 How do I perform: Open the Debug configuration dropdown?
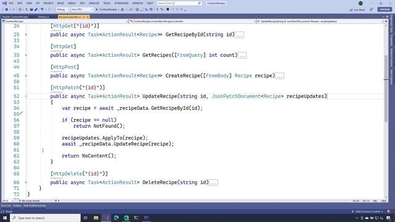click(x=63, y=10)
